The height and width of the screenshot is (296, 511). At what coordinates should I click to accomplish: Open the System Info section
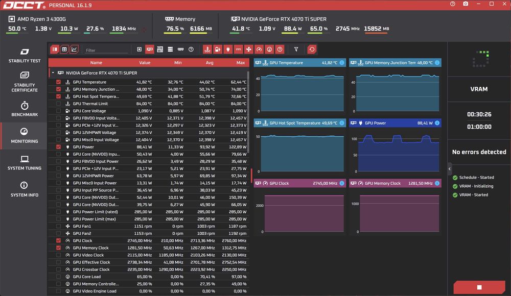(x=25, y=189)
